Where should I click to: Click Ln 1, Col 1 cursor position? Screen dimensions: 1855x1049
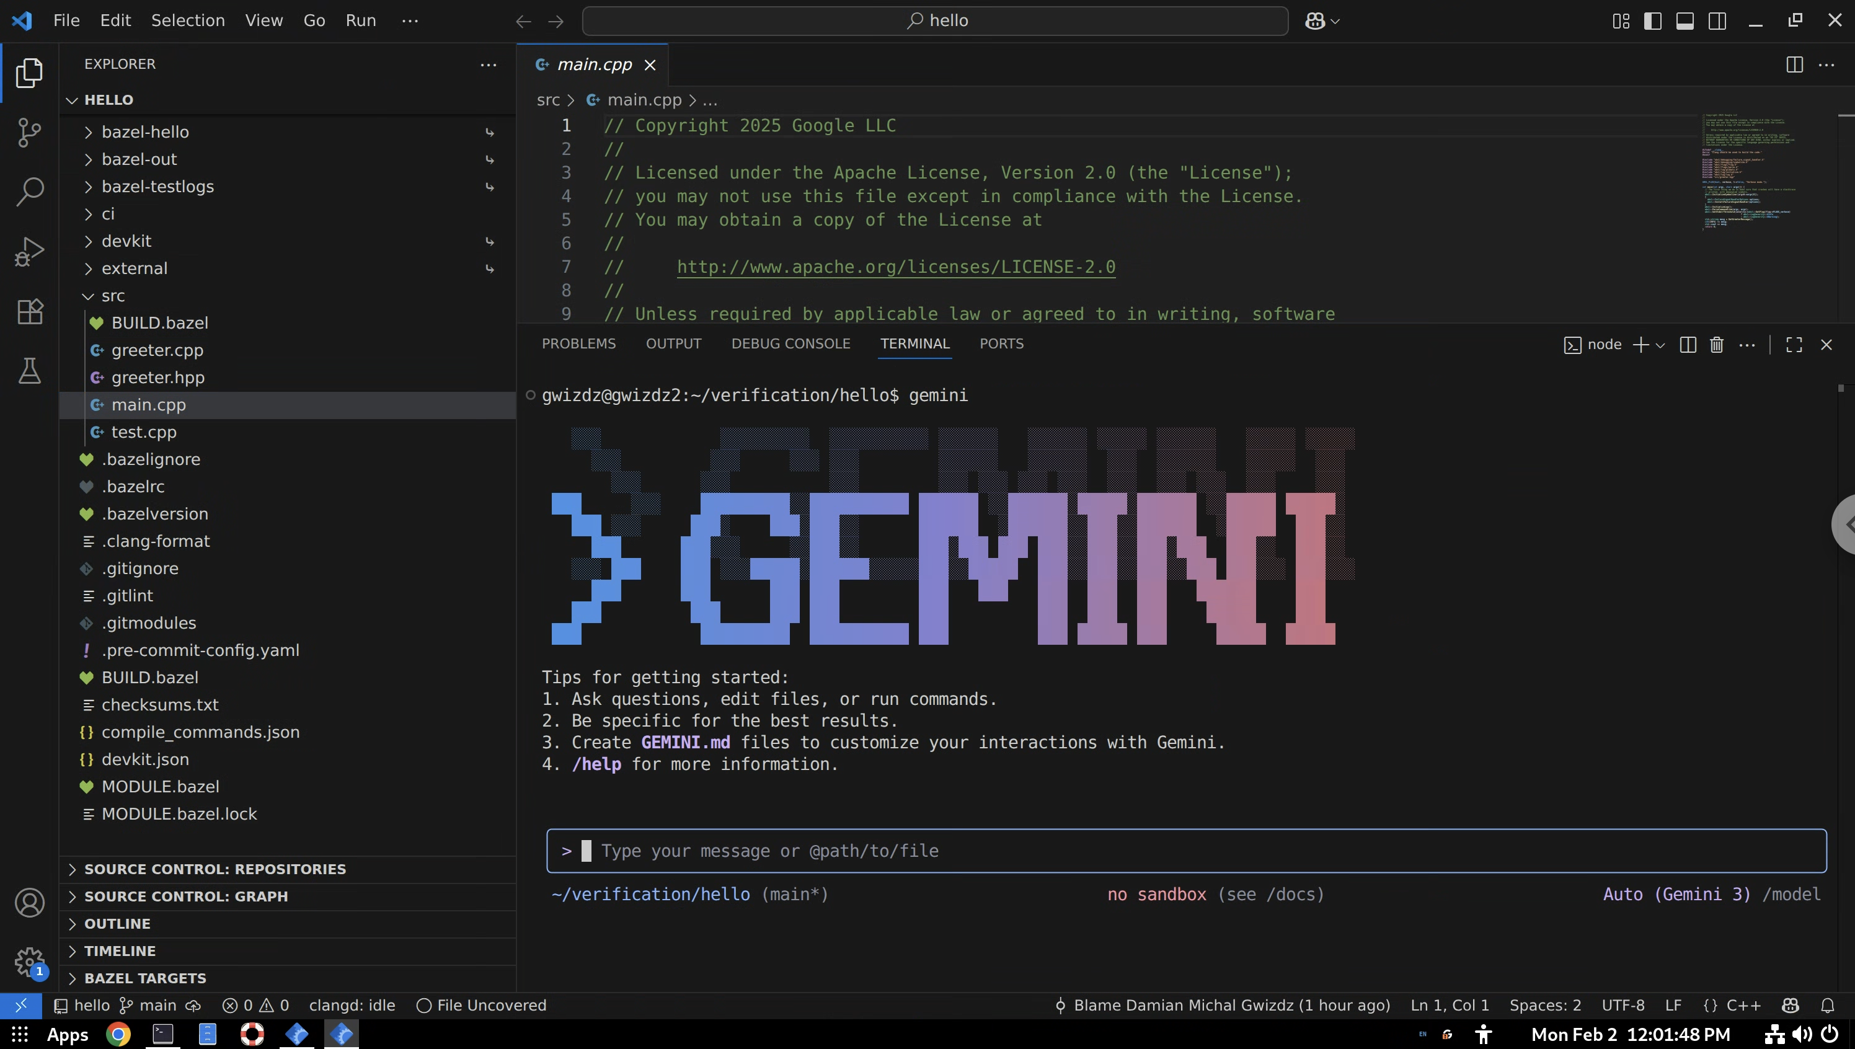1450,1005
